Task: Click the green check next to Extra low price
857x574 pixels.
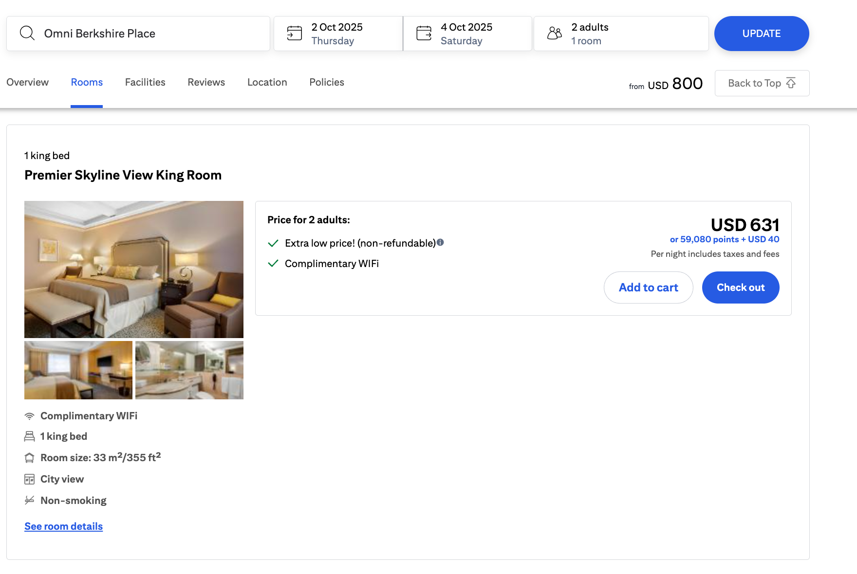Action: coord(273,243)
